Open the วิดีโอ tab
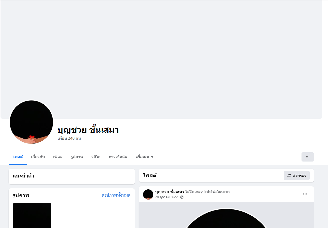 (x=96, y=157)
